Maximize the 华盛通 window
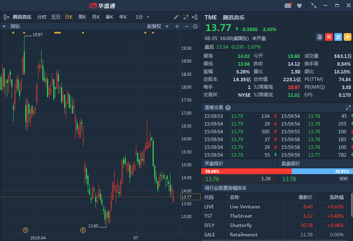This screenshot has width=353, height=241. point(337,5)
